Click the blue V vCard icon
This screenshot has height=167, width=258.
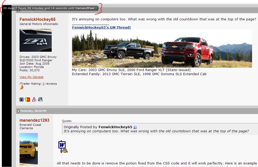click(21, 99)
